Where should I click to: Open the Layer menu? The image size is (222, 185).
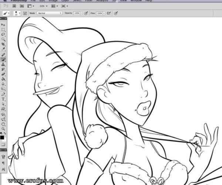(65, 1)
